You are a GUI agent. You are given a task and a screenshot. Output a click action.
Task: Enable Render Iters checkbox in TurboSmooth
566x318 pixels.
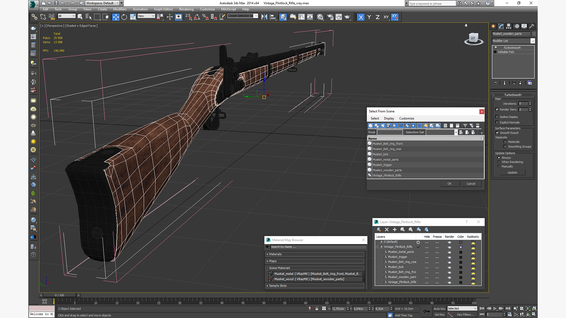(497, 109)
